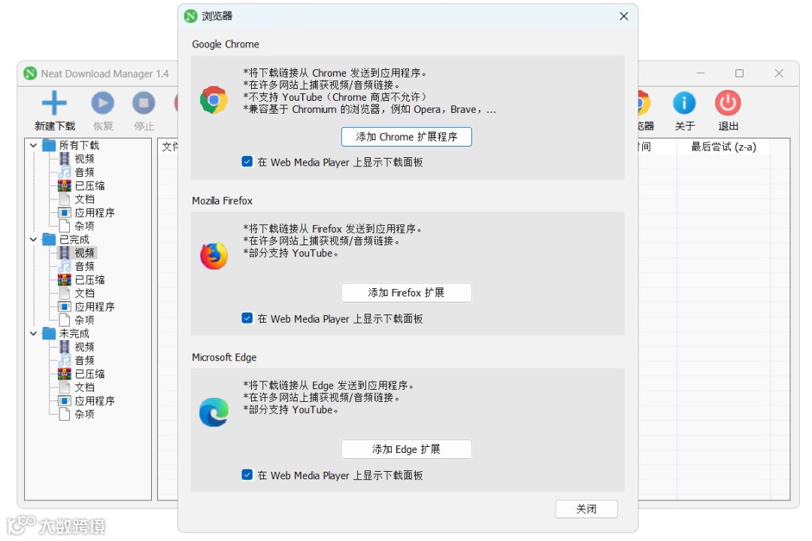Click 添加 Chrome 扩展程序 button
The image size is (812, 541).
pos(407,137)
